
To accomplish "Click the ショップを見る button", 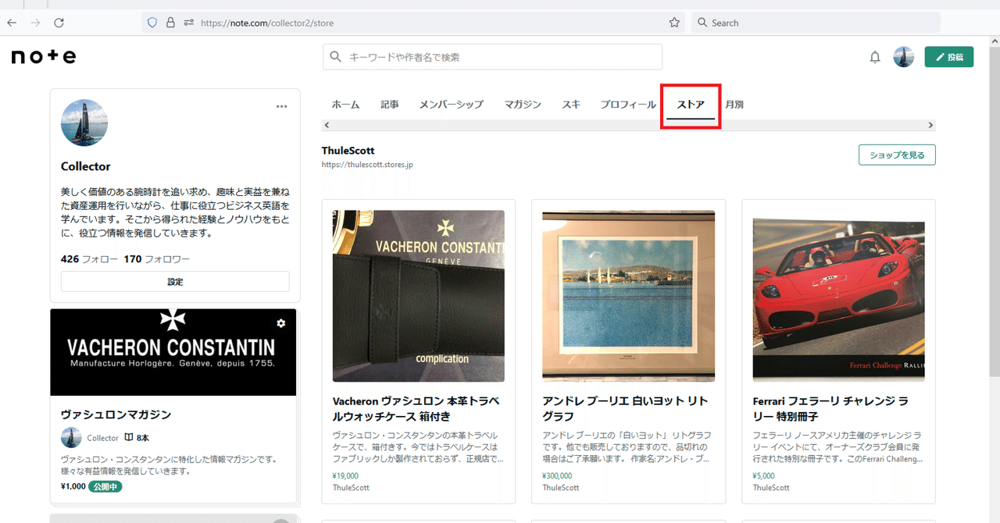I will coord(897,155).
